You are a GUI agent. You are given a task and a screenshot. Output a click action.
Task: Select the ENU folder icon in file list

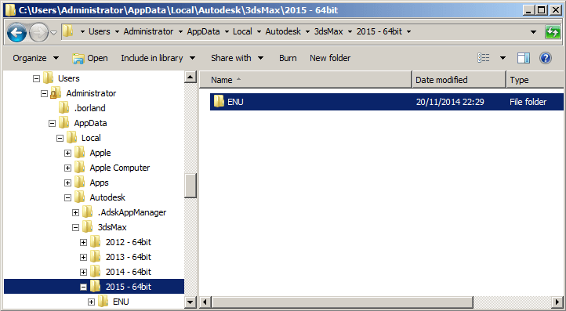click(x=219, y=102)
